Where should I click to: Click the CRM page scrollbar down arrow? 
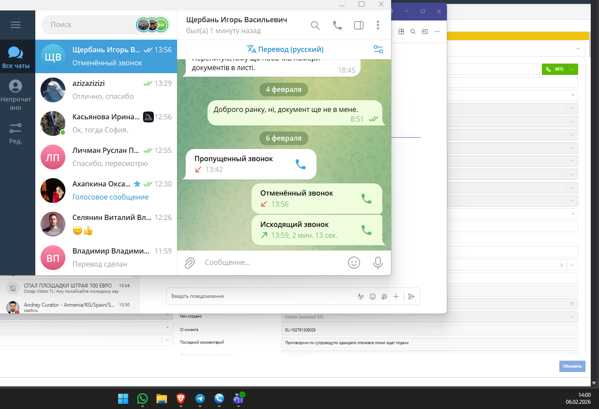click(594, 383)
